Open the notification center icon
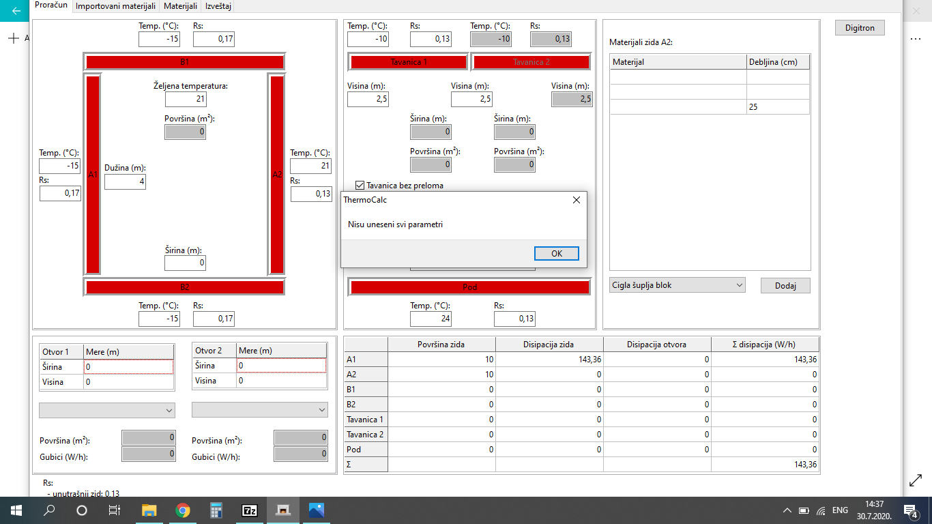This screenshot has width=932, height=524. click(910, 510)
